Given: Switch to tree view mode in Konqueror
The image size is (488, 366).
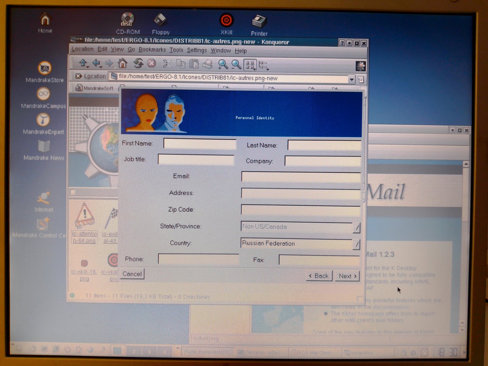Looking at the screenshot, I should [x=263, y=65].
